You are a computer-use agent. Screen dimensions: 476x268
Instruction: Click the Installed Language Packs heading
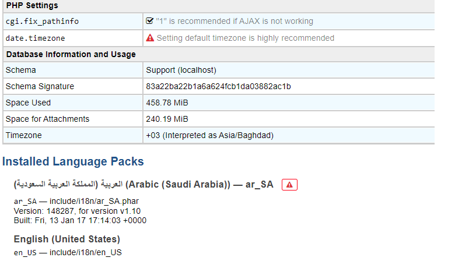73,161
